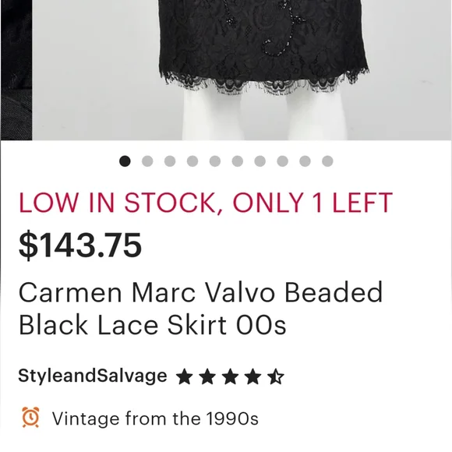Screen dimensions: 452x452
Task: Tap the previous image sliver at left edge
Action: click(16, 70)
